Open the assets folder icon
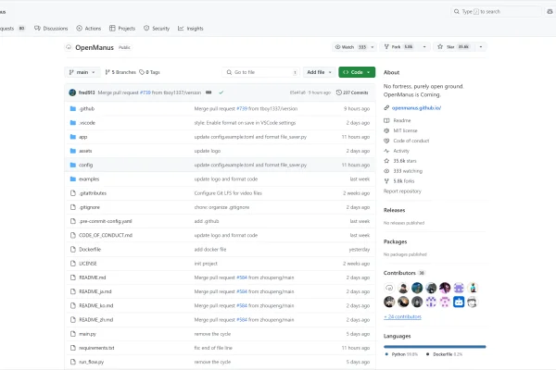The height and width of the screenshot is (370, 556). click(73, 151)
